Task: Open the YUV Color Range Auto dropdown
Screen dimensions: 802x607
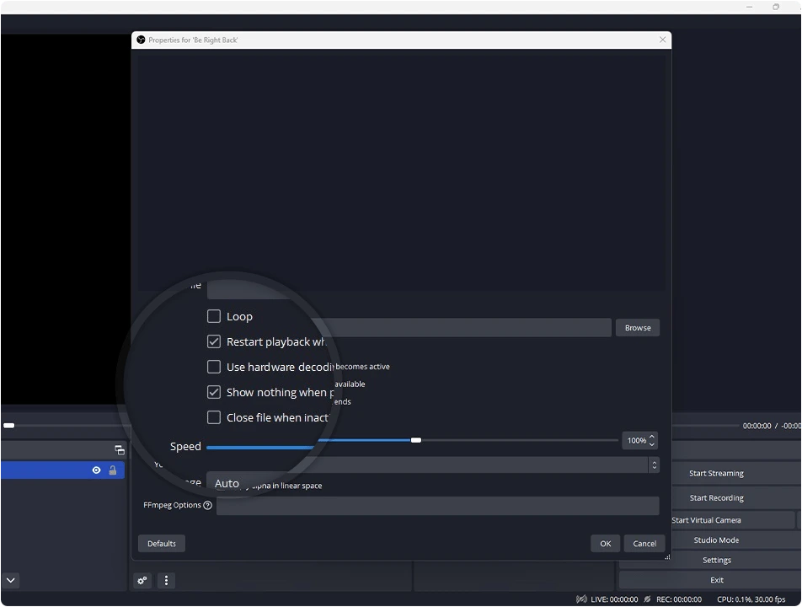Action: tap(432, 465)
